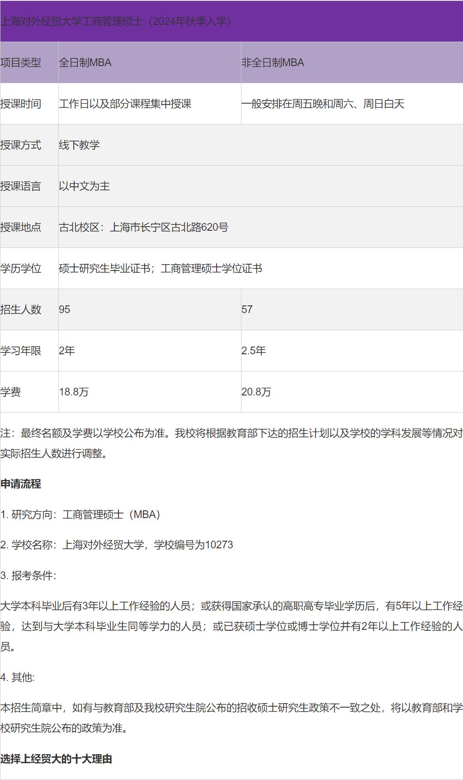Click the cell 工作日以及部分课程集中授课
Image resolution: width=463 pixels, height=780 pixels.
[x=150, y=104]
